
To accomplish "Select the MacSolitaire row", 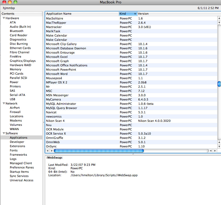I will click(x=131, y=18).
